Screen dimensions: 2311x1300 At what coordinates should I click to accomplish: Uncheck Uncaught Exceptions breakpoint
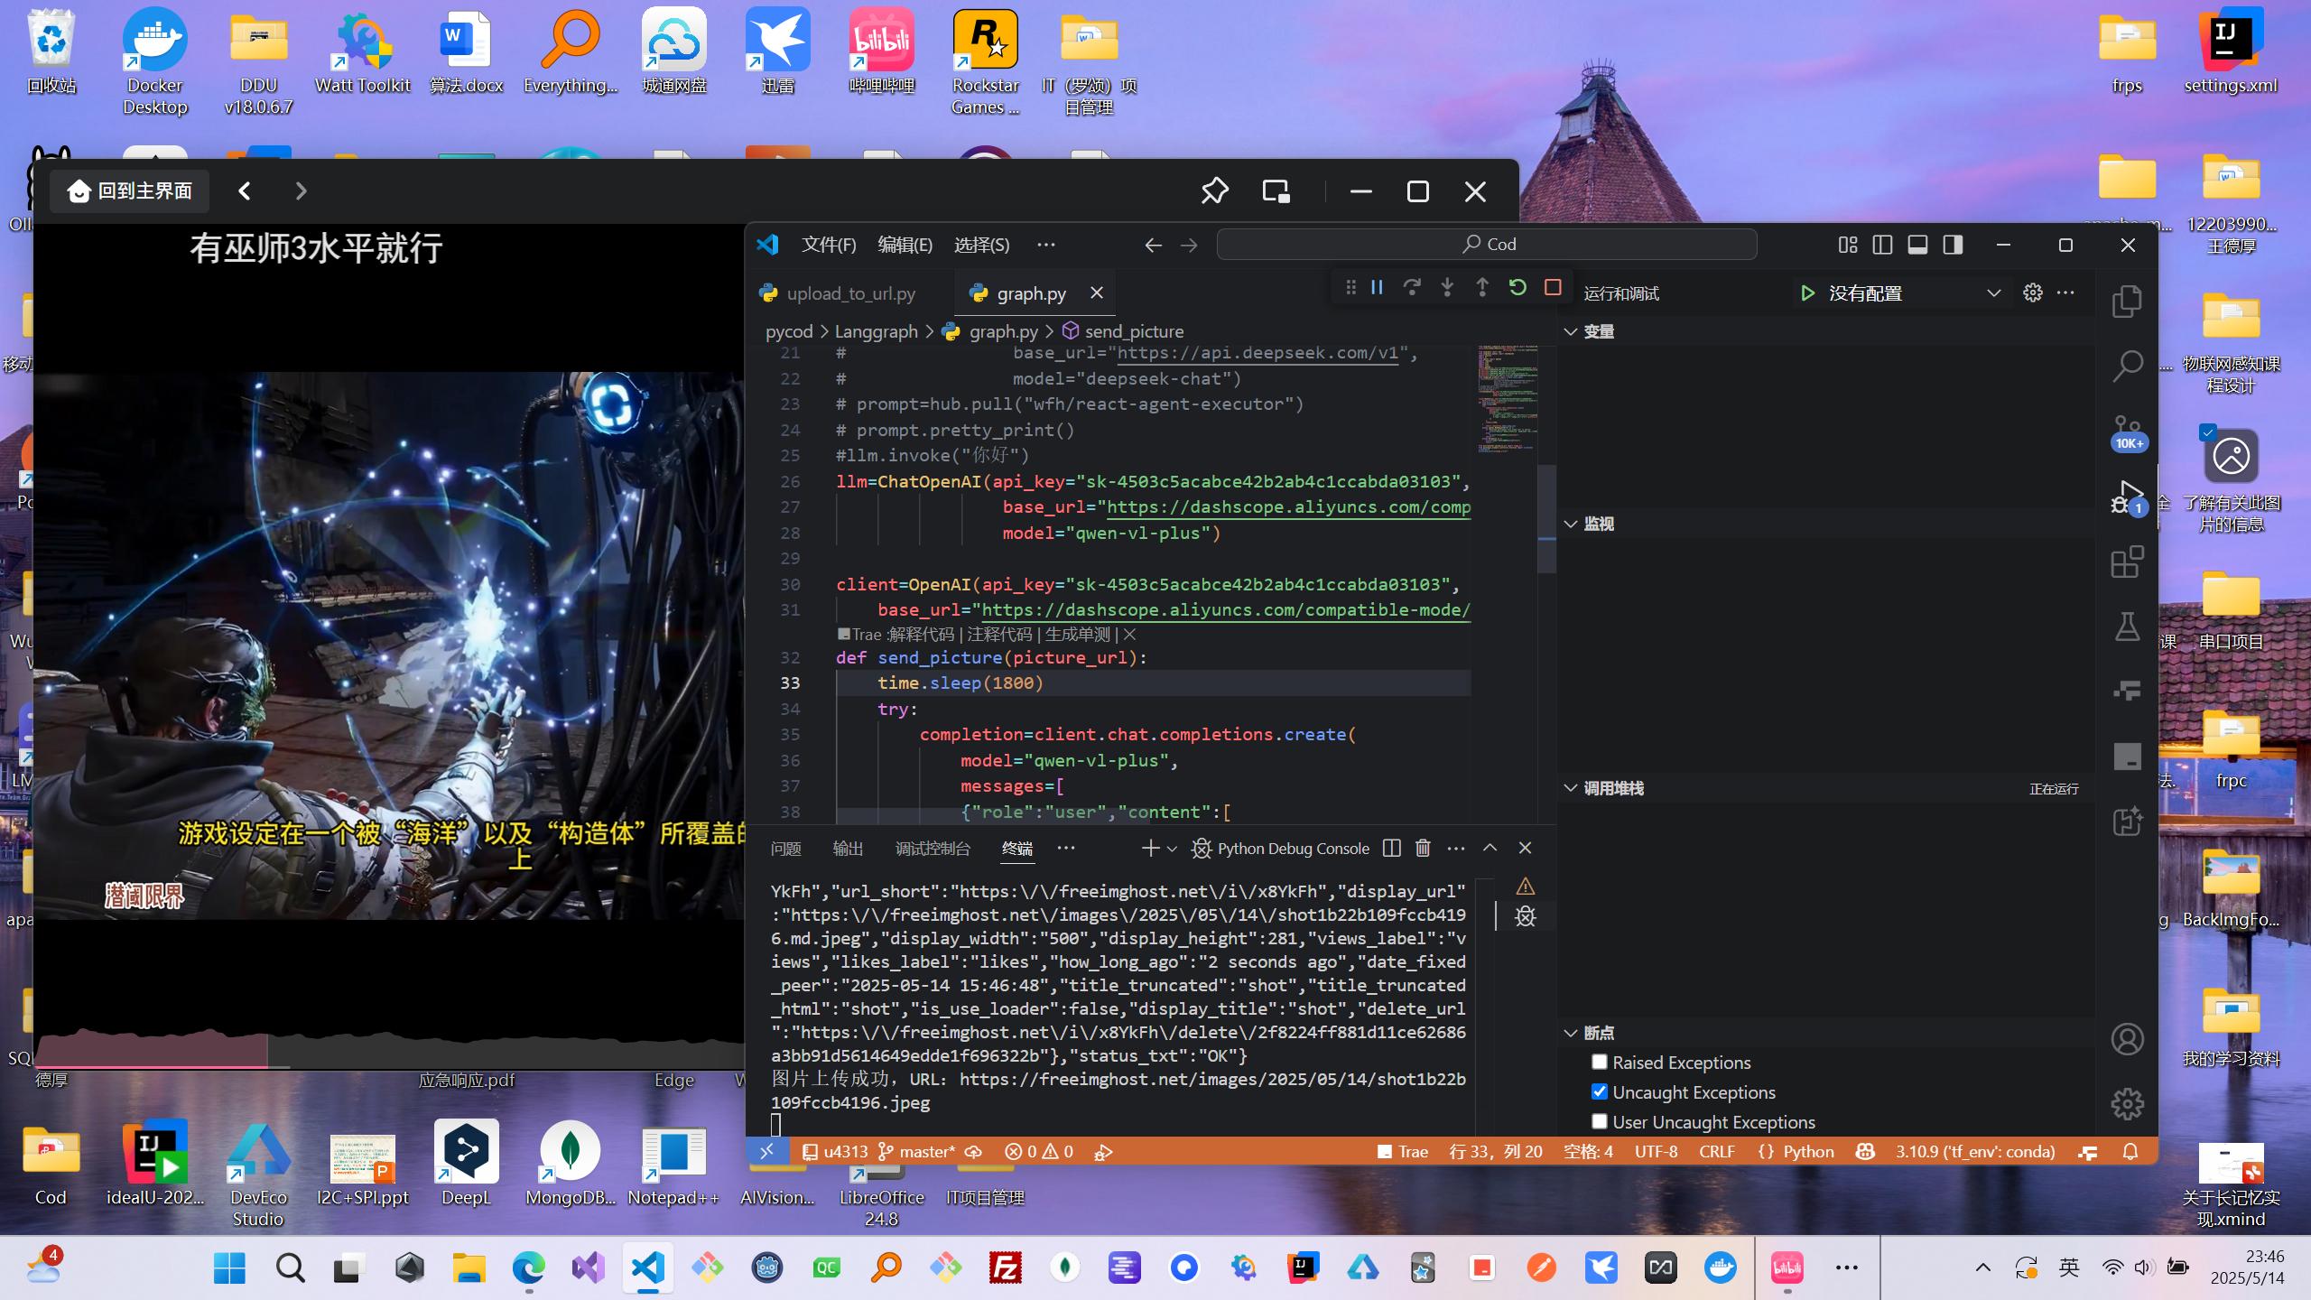pos(1600,1091)
